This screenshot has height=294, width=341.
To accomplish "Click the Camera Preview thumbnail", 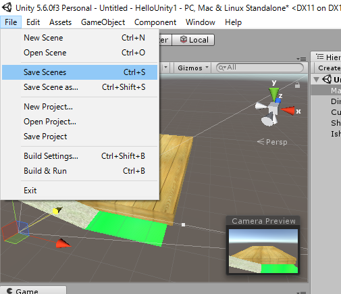I will (263, 251).
